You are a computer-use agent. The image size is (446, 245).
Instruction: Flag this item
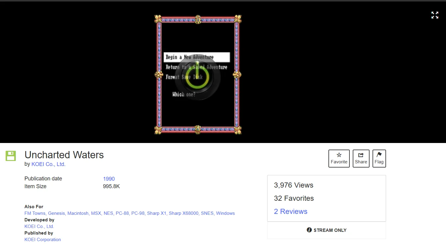point(379,158)
